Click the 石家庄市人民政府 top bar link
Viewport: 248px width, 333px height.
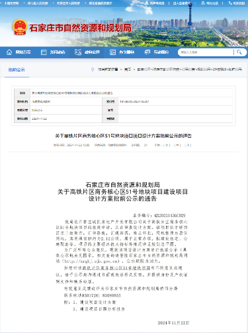point(68,3)
